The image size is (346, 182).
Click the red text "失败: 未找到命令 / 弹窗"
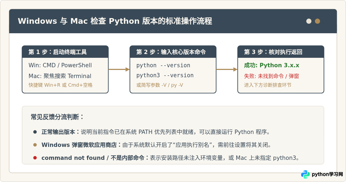tap(271, 76)
